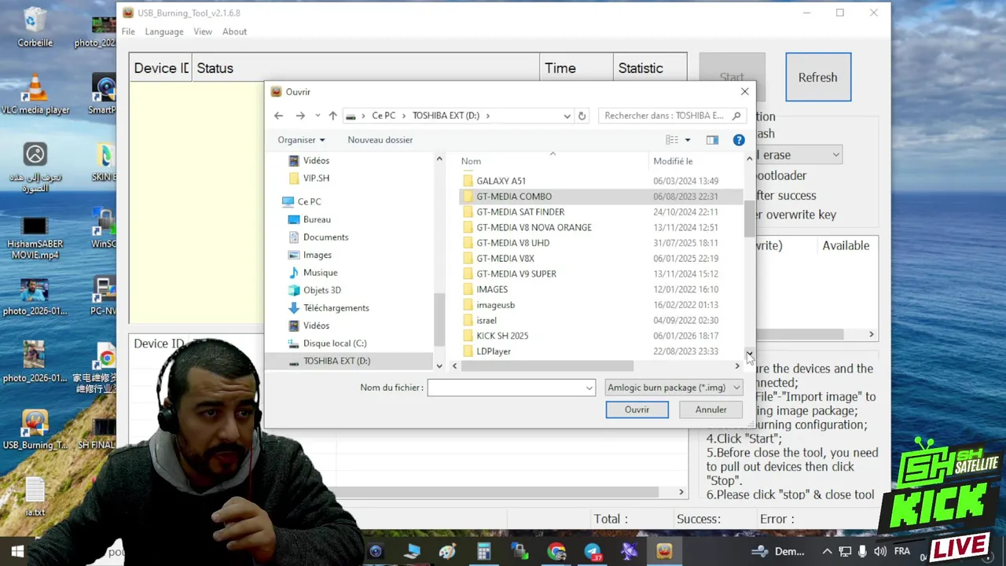The image size is (1006, 566).
Task: Select the imageusb folder
Action: (495, 305)
